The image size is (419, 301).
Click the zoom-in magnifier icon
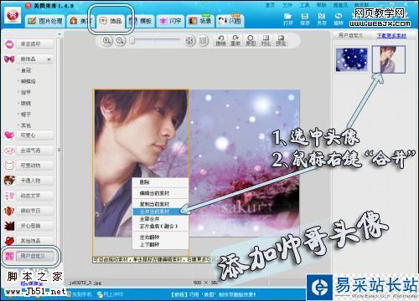click(106, 41)
